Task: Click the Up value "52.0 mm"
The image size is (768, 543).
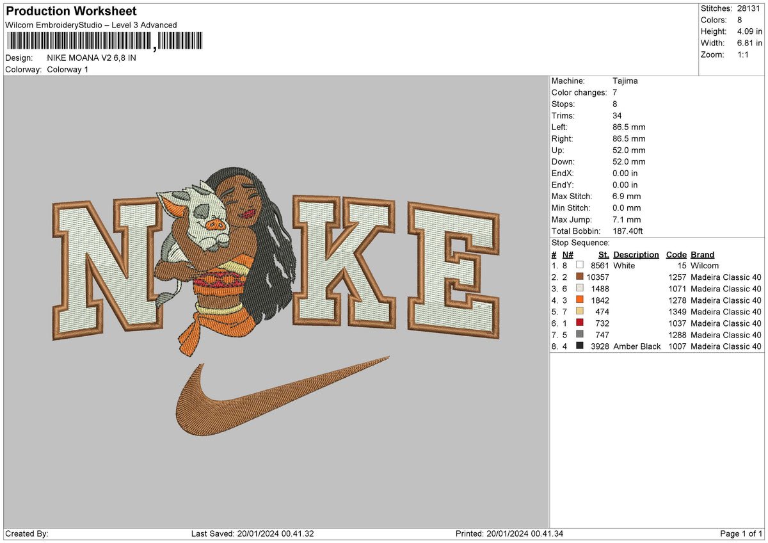Action: 629,150
